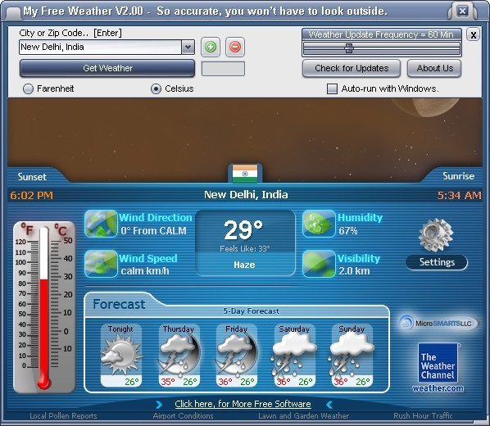Enable Auto-run with Windows checkbox
This screenshot has width=490, height=426.
pos(332,88)
